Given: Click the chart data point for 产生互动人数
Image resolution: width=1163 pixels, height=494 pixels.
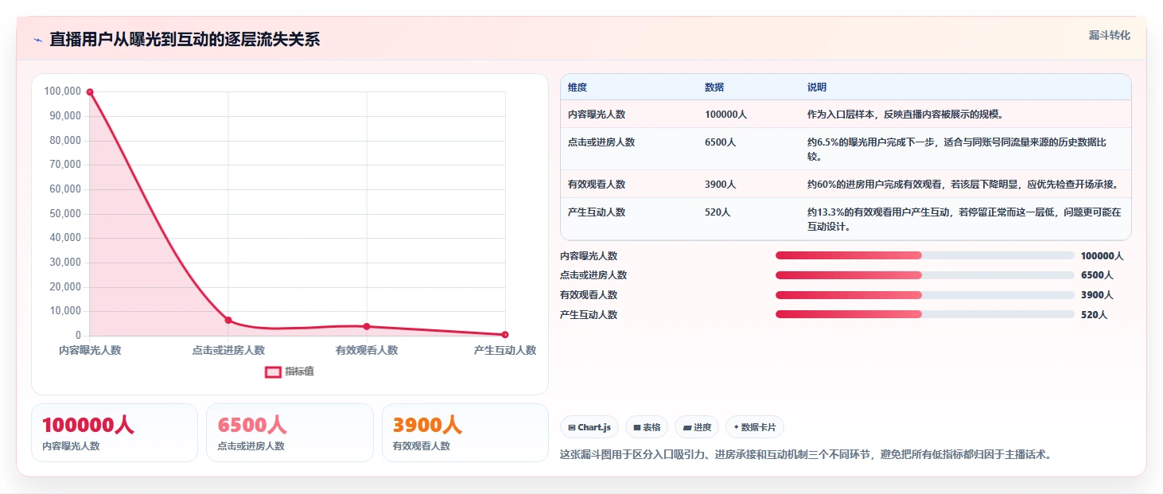Looking at the screenshot, I should [505, 335].
